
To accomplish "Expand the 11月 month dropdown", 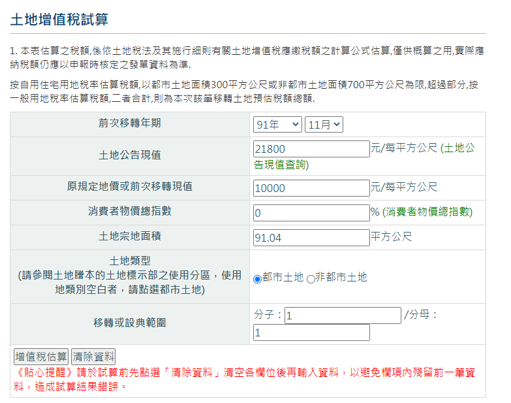I will (324, 124).
